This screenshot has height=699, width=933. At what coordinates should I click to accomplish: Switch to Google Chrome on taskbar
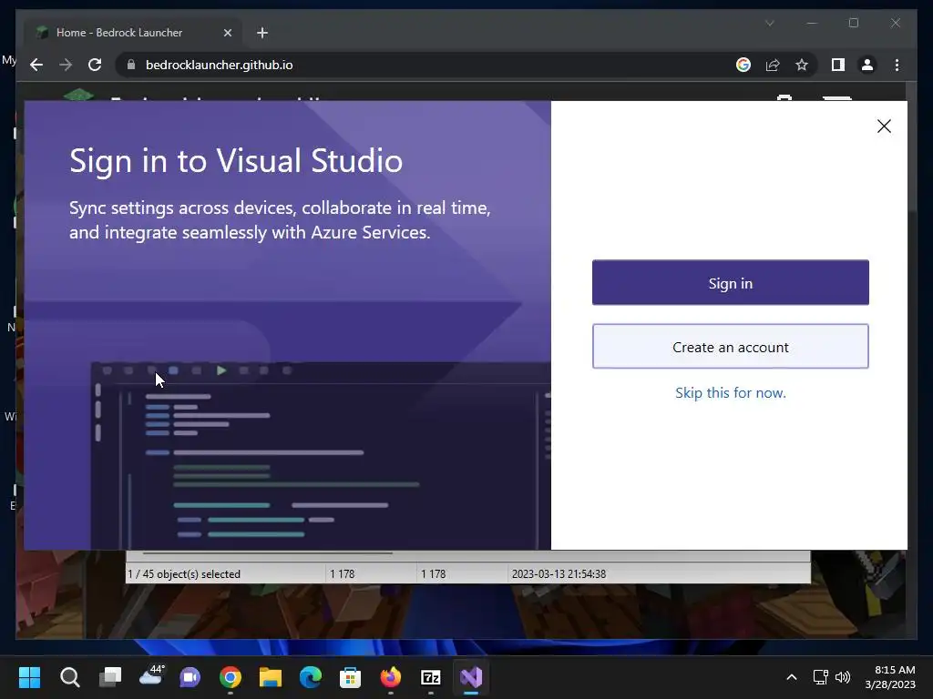click(231, 677)
